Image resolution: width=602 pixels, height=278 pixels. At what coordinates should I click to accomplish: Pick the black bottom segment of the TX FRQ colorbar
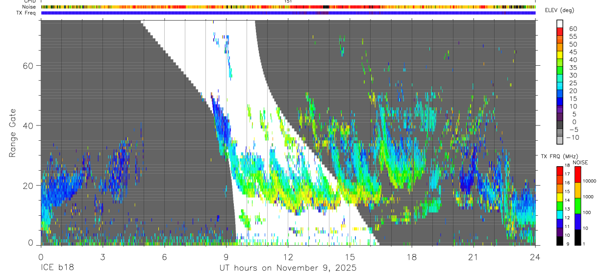[x=560, y=240]
